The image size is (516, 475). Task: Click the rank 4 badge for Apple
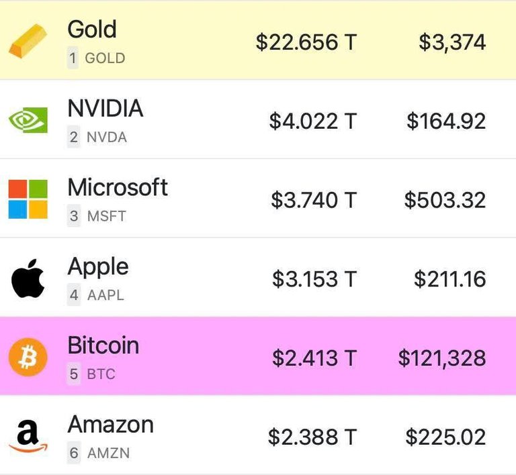pos(74,295)
